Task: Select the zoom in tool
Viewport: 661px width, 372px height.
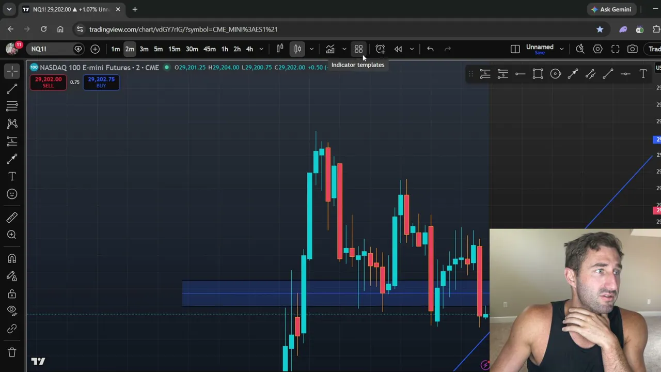Action: pos(12,235)
